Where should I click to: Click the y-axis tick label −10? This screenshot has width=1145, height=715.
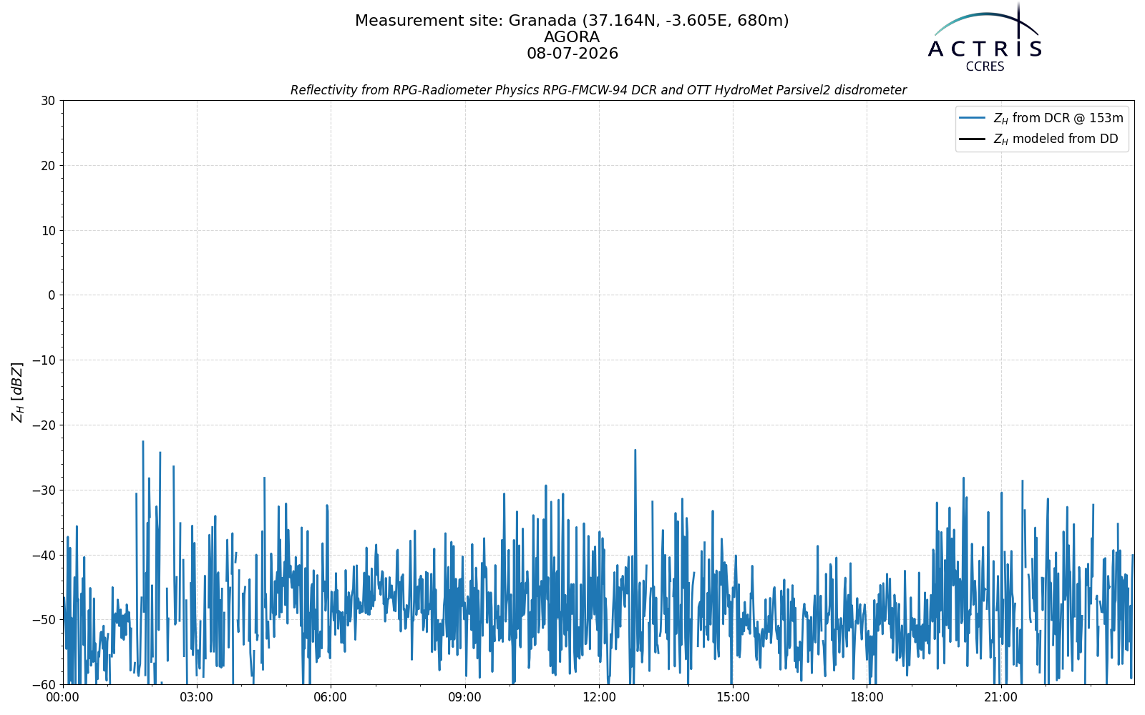tap(43, 360)
